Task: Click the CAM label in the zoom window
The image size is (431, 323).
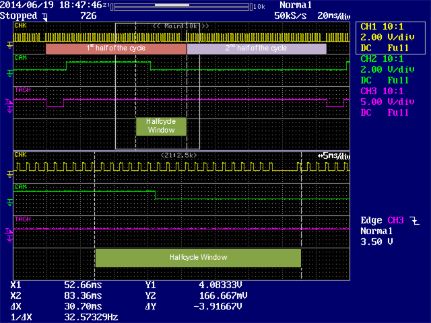Action: click(21, 187)
